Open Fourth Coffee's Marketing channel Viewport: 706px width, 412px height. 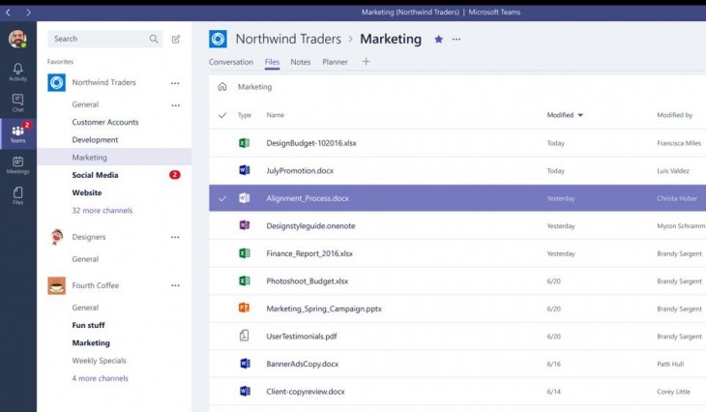pos(91,342)
